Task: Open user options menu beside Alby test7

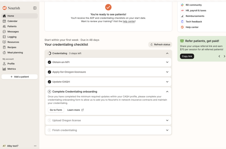Action: [35, 146]
